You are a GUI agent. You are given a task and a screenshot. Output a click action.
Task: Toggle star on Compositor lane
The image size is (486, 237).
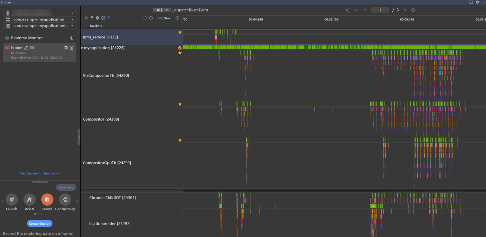[x=180, y=104]
